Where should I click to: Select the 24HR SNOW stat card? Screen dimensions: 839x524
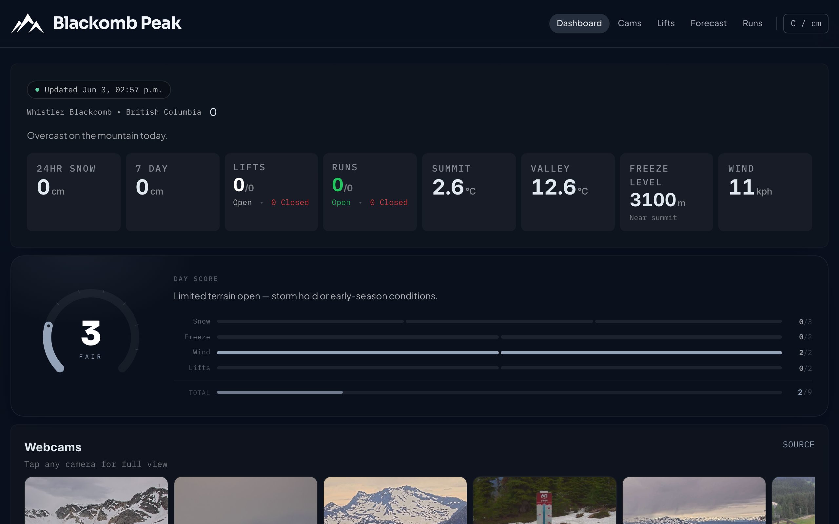(73, 192)
